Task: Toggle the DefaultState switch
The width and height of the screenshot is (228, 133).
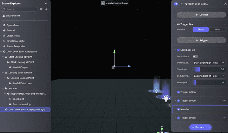Action: click(195, 56)
